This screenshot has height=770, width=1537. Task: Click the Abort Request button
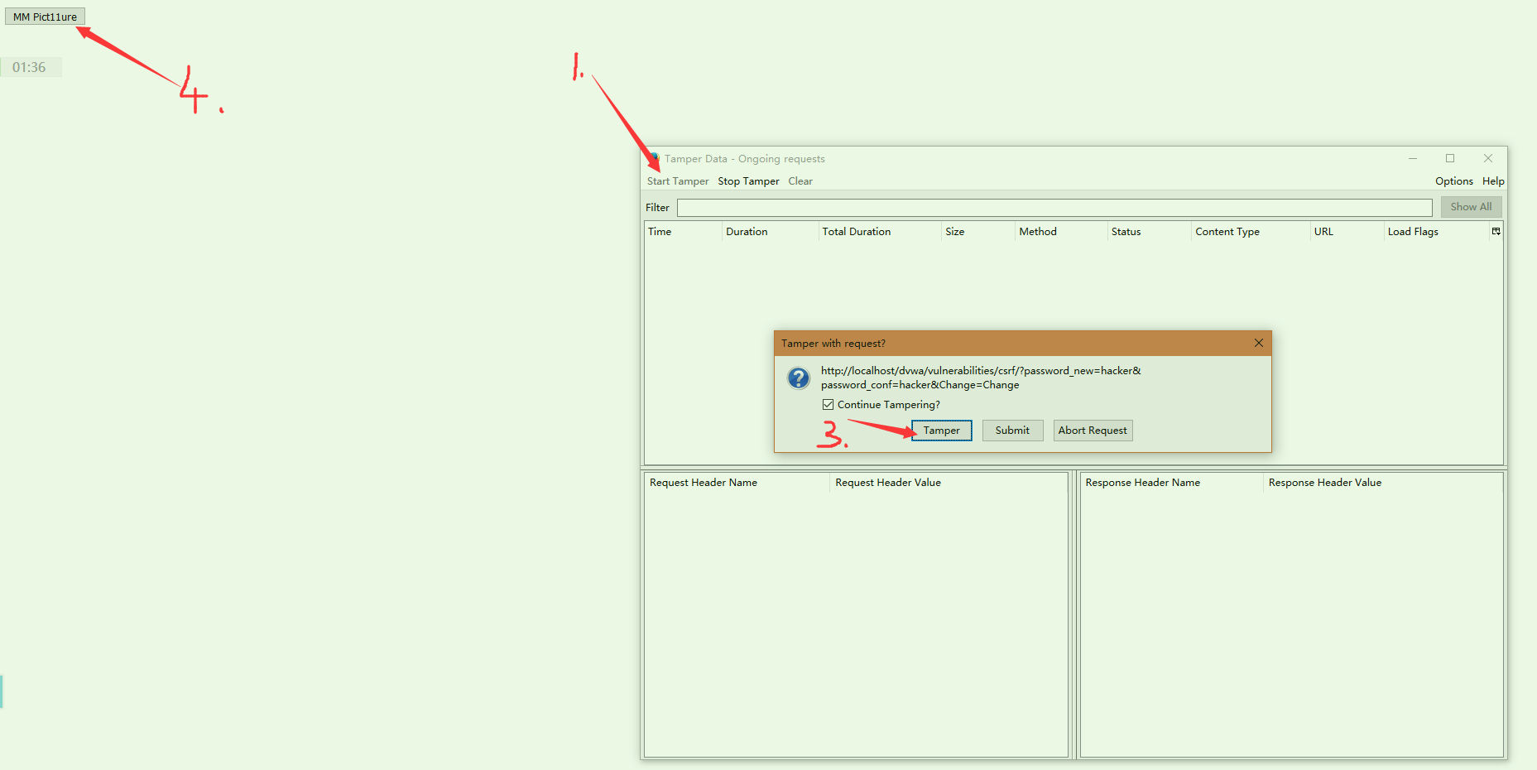pyautogui.click(x=1092, y=431)
